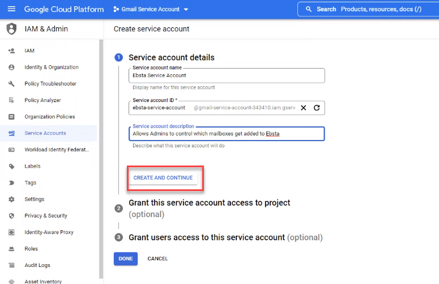Click the Privacy & Security shield icon
Image resolution: width=439 pixels, height=284 pixels.
tap(11, 216)
